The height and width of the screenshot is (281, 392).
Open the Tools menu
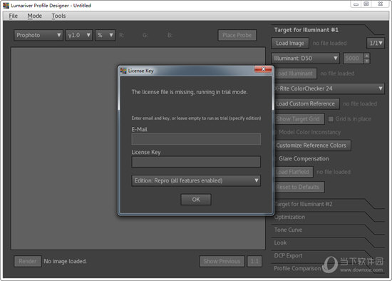coord(58,16)
